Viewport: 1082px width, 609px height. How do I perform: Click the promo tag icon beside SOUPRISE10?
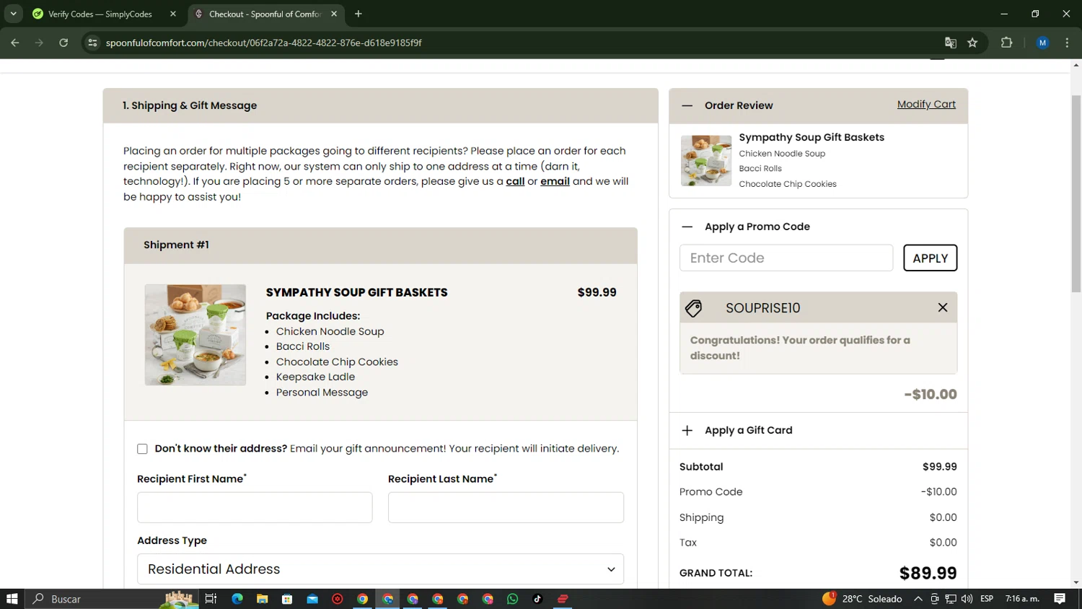tap(694, 308)
